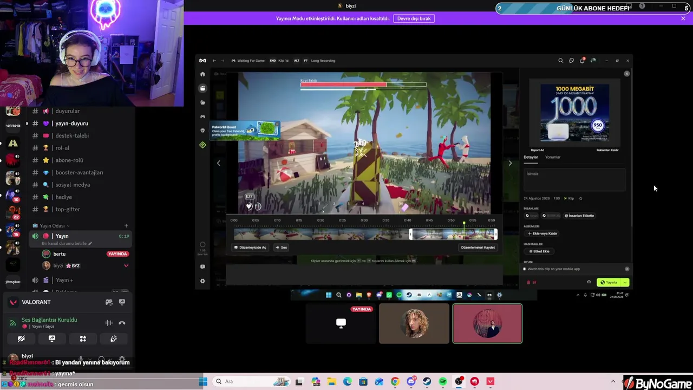The width and height of the screenshot is (693, 390).
Task: Open Steam from the Windows taskbar
Action: pyautogui.click(x=427, y=382)
